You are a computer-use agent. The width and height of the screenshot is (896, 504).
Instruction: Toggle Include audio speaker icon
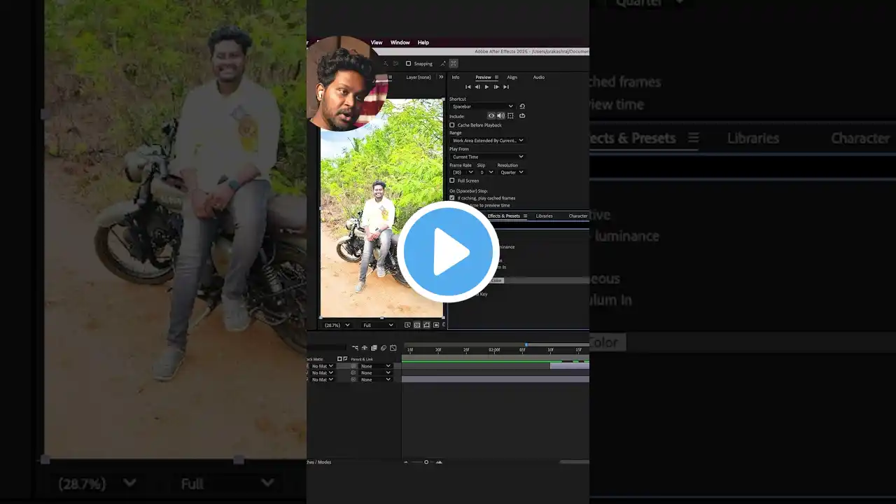point(500,115)
